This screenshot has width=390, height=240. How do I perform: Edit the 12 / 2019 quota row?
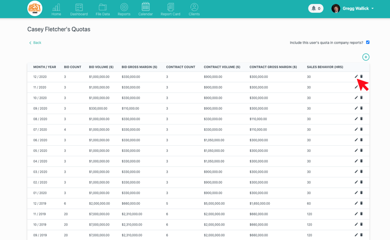tap(356, 203)
